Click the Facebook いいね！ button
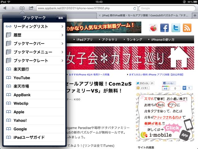198x149 pixels. [x=169, y=83]
